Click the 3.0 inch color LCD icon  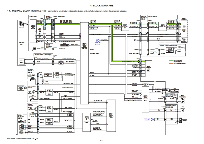pyautogui.click(x=184, y=26)
